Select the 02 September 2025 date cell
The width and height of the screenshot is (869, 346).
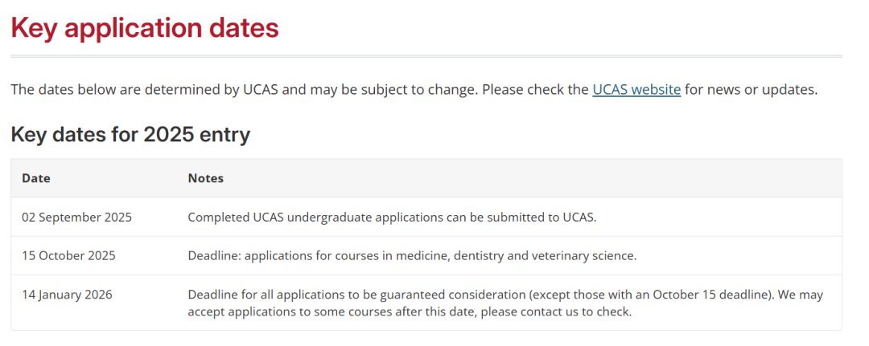pos(77,218)
